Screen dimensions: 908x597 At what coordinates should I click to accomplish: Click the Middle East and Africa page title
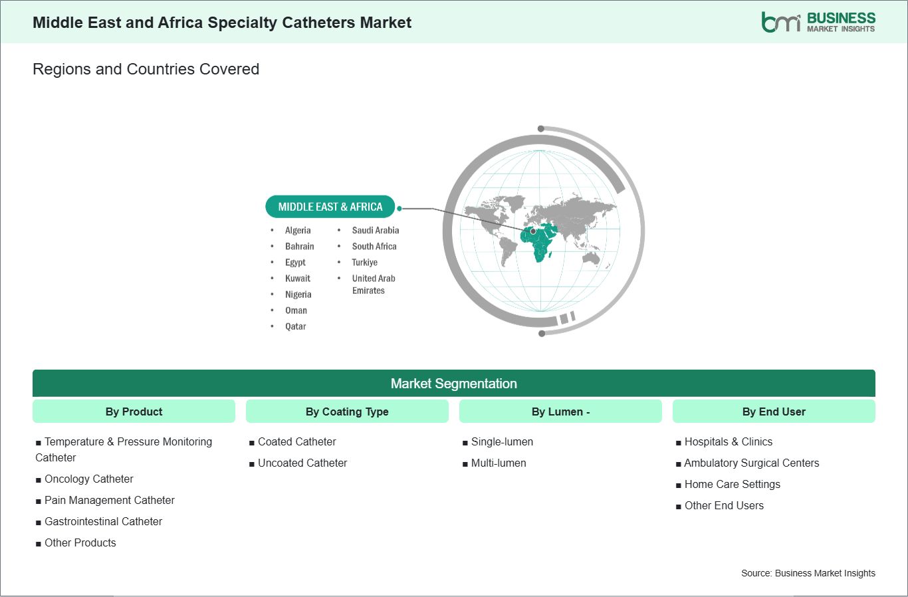(x=222, y=23)
